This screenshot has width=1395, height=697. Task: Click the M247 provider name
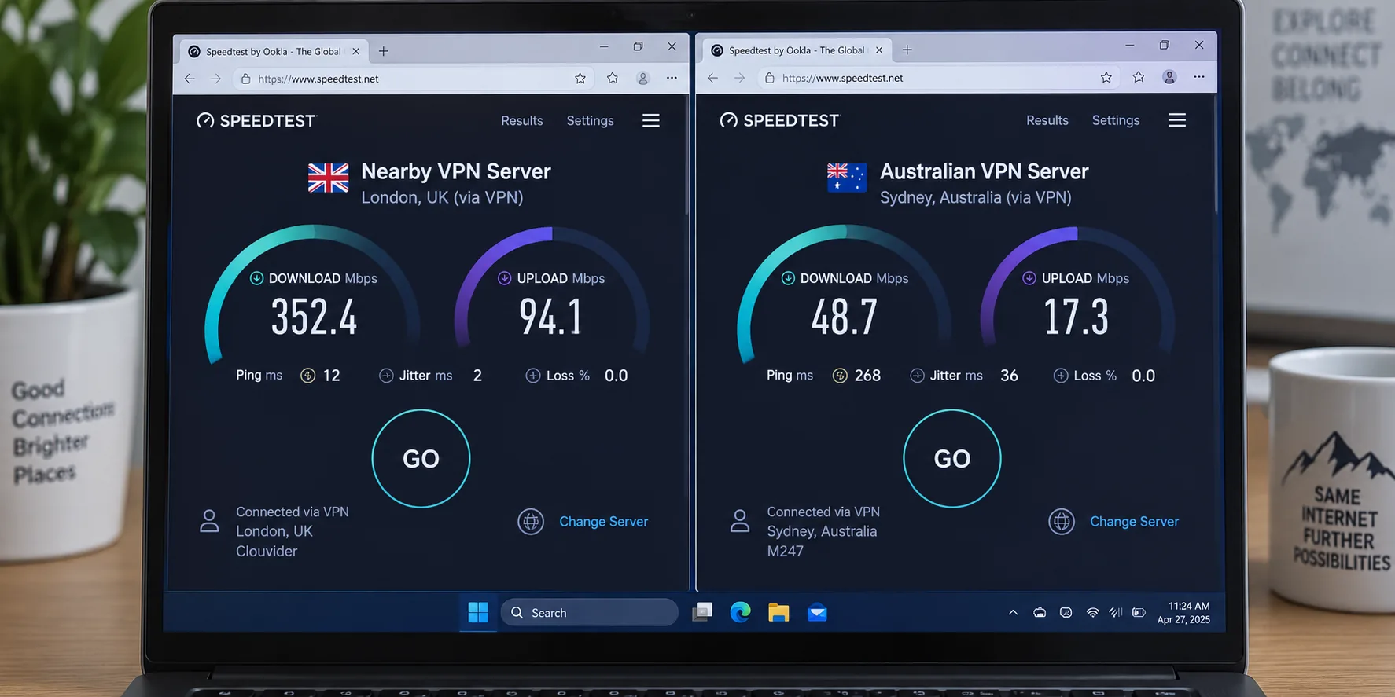[x=785, y=552]
